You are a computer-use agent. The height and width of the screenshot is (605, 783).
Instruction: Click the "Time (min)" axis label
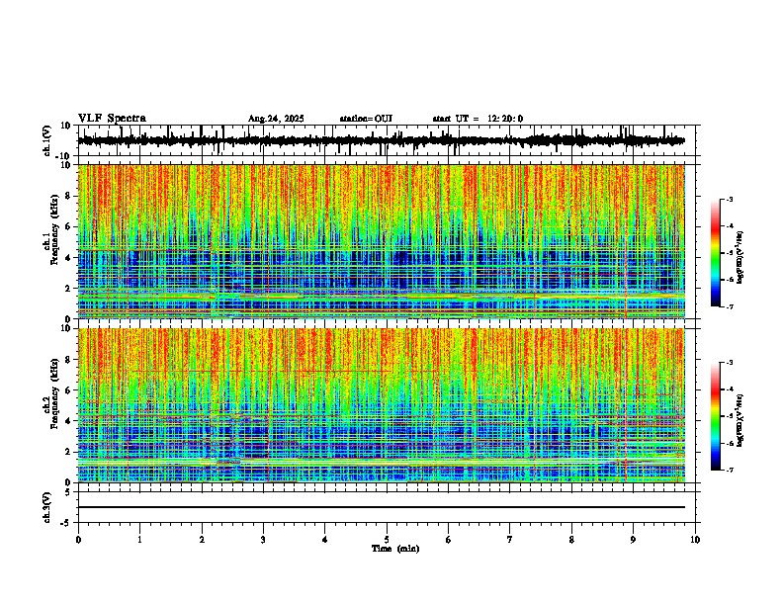point(395,549)
